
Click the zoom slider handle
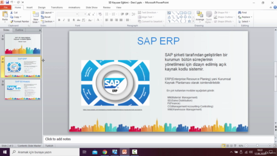coord(258,146)
